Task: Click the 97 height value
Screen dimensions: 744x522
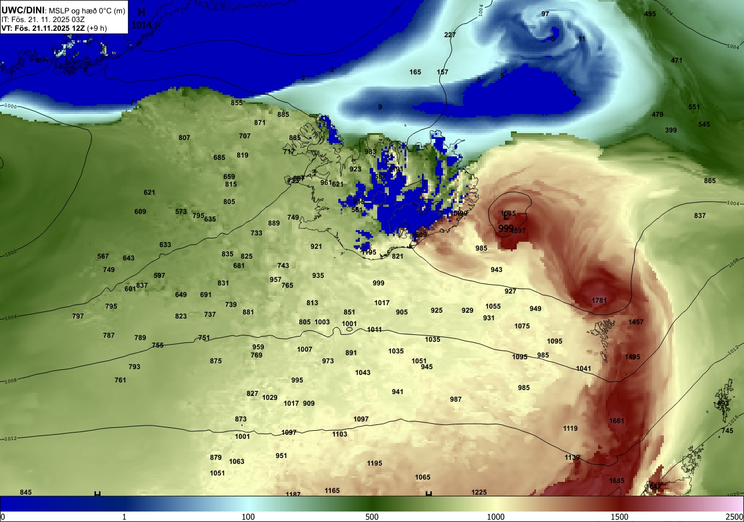Action: point(545,14)
